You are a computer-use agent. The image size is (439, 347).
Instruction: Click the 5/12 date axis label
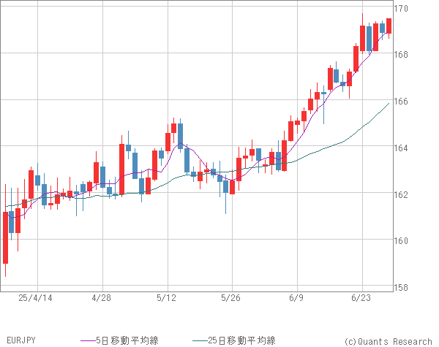click(166, 298)
